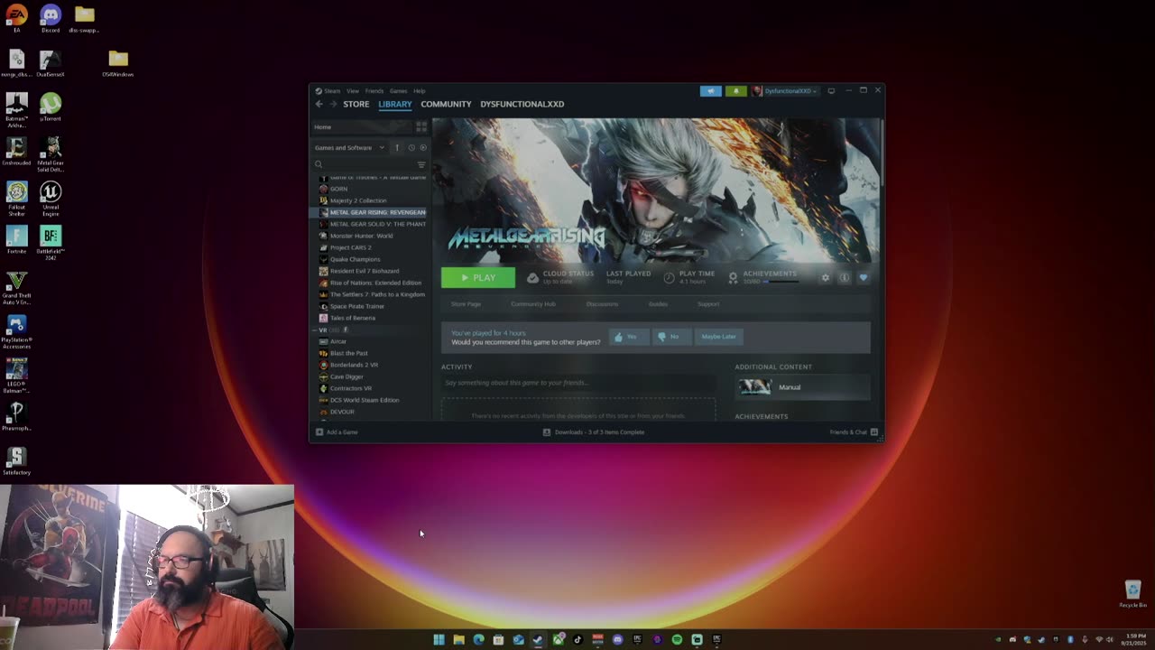
Task: Click the activity post input field
Action: point(578,383)
